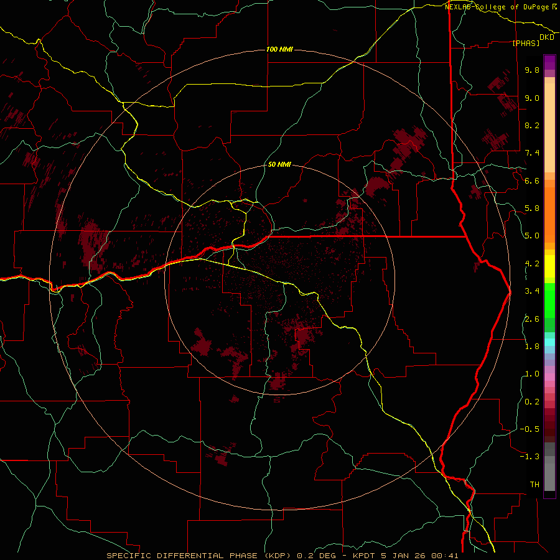This screenshot has width=560, height=560.
Task: Click the 7.4 value on the color scale
Action: point(532,153)
